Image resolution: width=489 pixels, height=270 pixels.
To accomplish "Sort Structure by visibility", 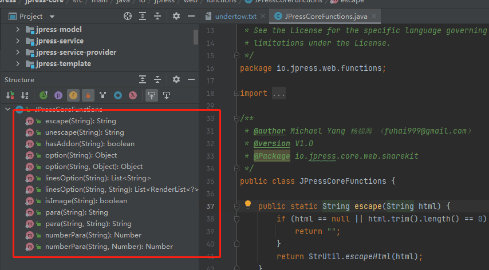I will [10, 95].
